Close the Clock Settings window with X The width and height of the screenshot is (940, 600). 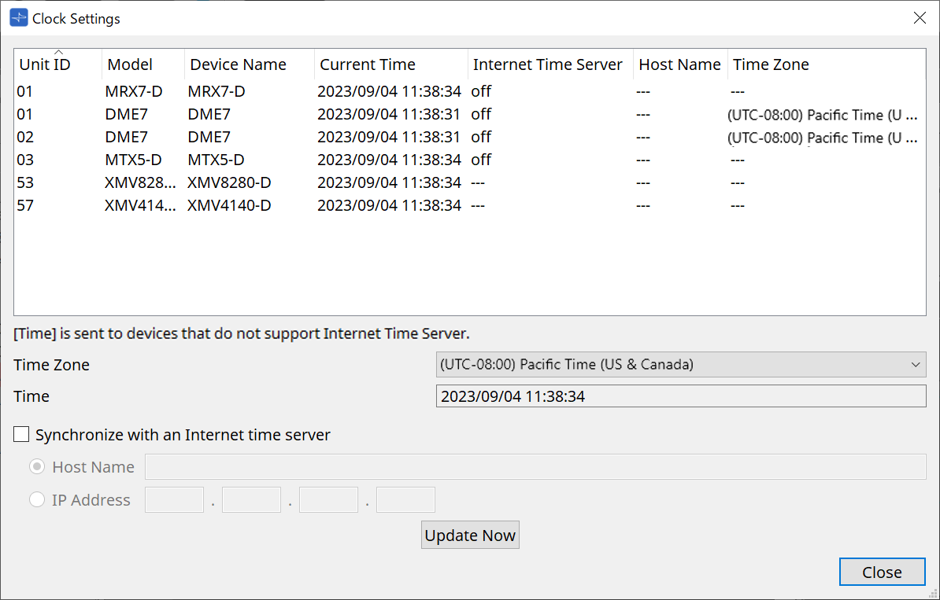919,18
